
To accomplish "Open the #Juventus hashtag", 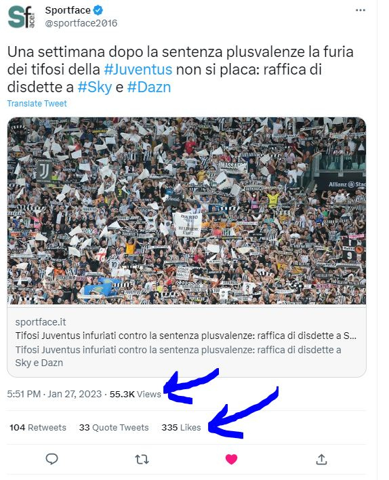I will coord(138,69).
